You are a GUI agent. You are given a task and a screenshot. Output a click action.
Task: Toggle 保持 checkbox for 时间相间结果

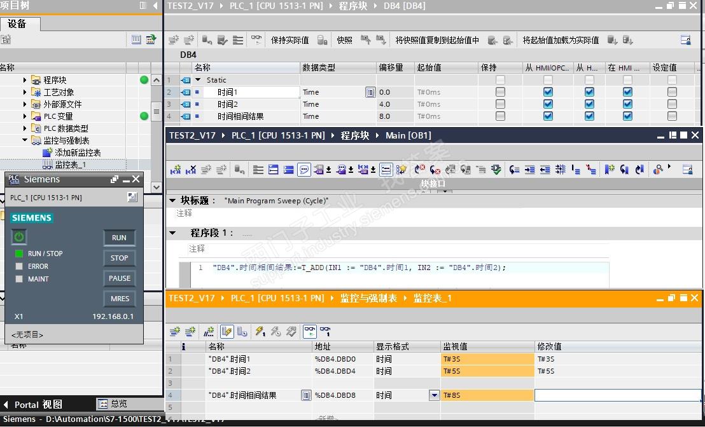tap(500, 116)
